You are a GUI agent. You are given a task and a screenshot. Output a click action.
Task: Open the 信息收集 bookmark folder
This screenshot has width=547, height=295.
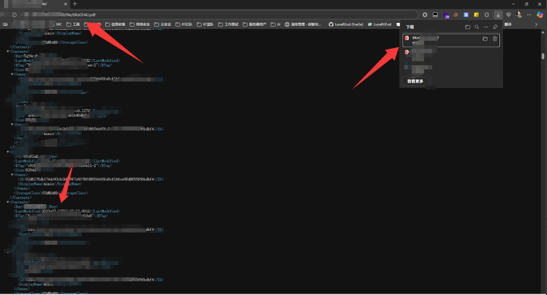tap(115, 24)
